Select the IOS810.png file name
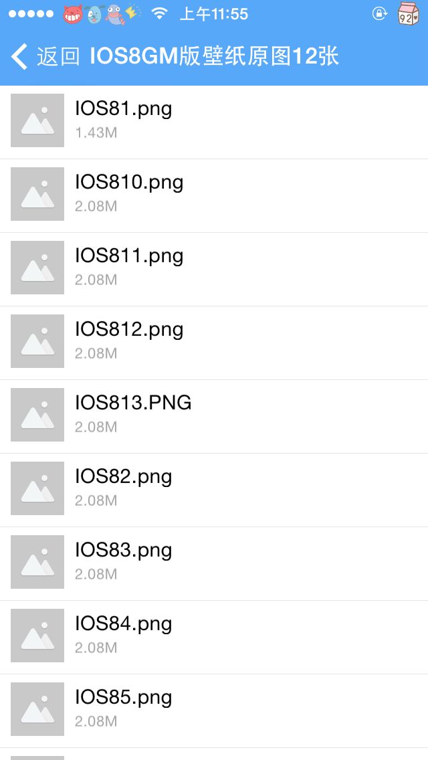The height and width of the screenshot is (760, 428). [129, 183]
